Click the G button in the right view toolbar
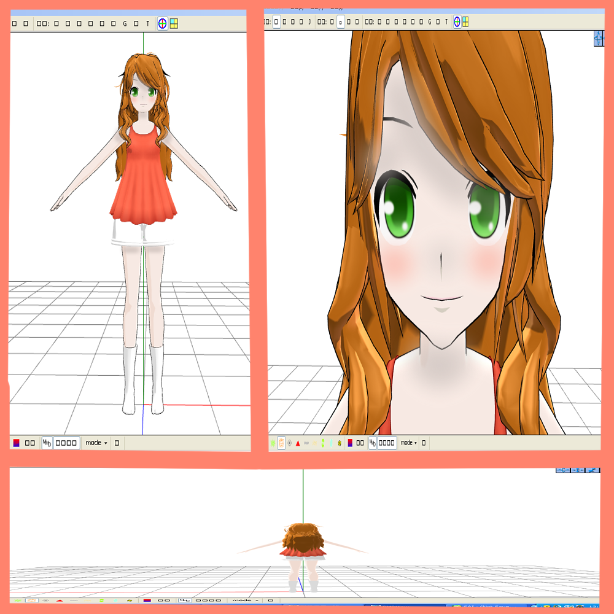614x614 pixels. [430, 21]
